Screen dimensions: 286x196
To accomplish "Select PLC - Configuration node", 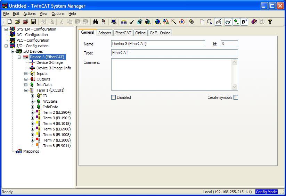I will pos(33,40).
